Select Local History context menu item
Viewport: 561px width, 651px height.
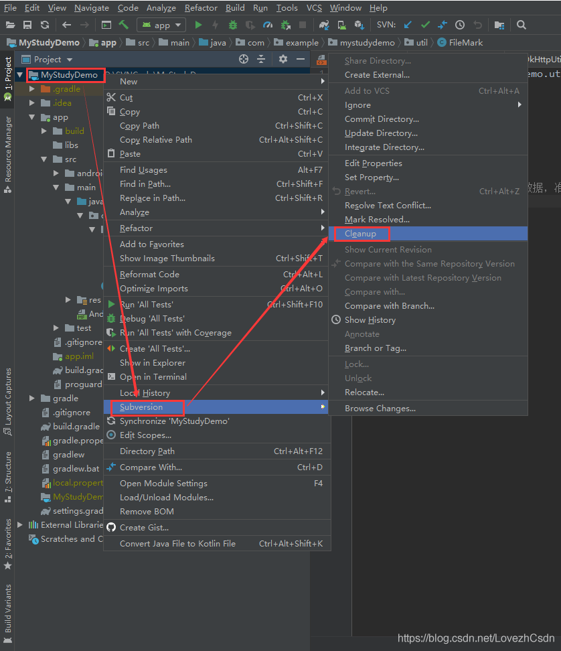tap(216, 392)
